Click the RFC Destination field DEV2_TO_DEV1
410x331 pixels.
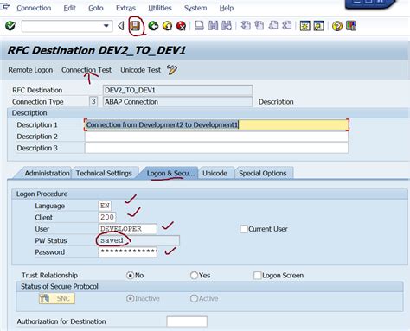click(177, 90)
